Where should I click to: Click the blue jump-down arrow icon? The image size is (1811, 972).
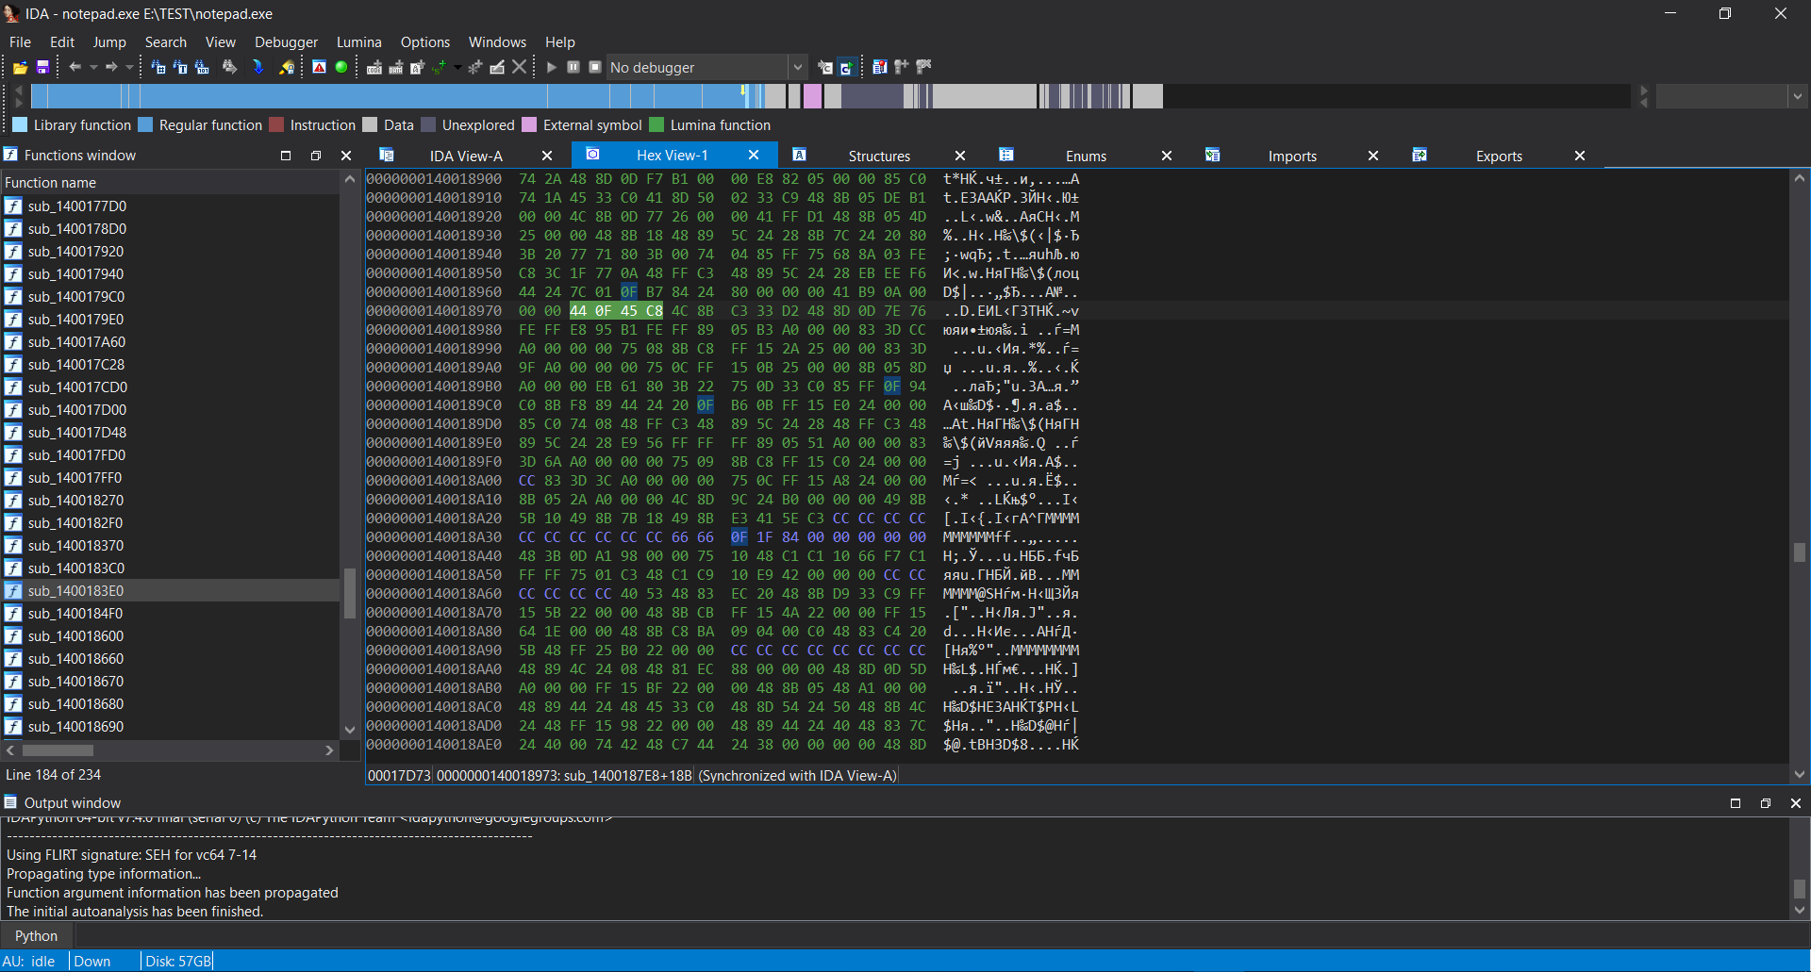click(x=258, y=67)
